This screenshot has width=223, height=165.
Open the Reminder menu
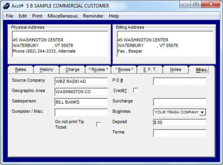[x=93, y=16]
